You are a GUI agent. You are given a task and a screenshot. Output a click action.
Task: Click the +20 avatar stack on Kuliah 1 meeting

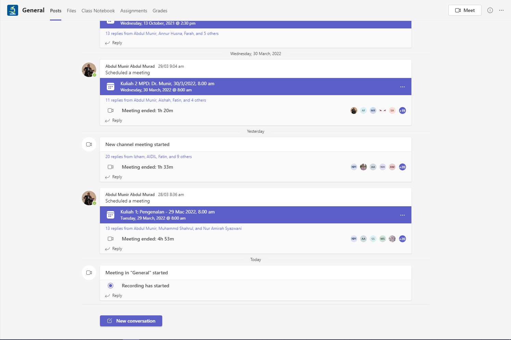click(402, 238)
